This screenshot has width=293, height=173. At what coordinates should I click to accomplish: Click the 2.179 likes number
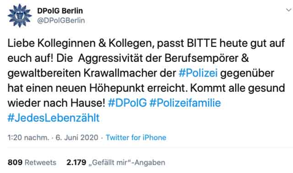point(76,163)
